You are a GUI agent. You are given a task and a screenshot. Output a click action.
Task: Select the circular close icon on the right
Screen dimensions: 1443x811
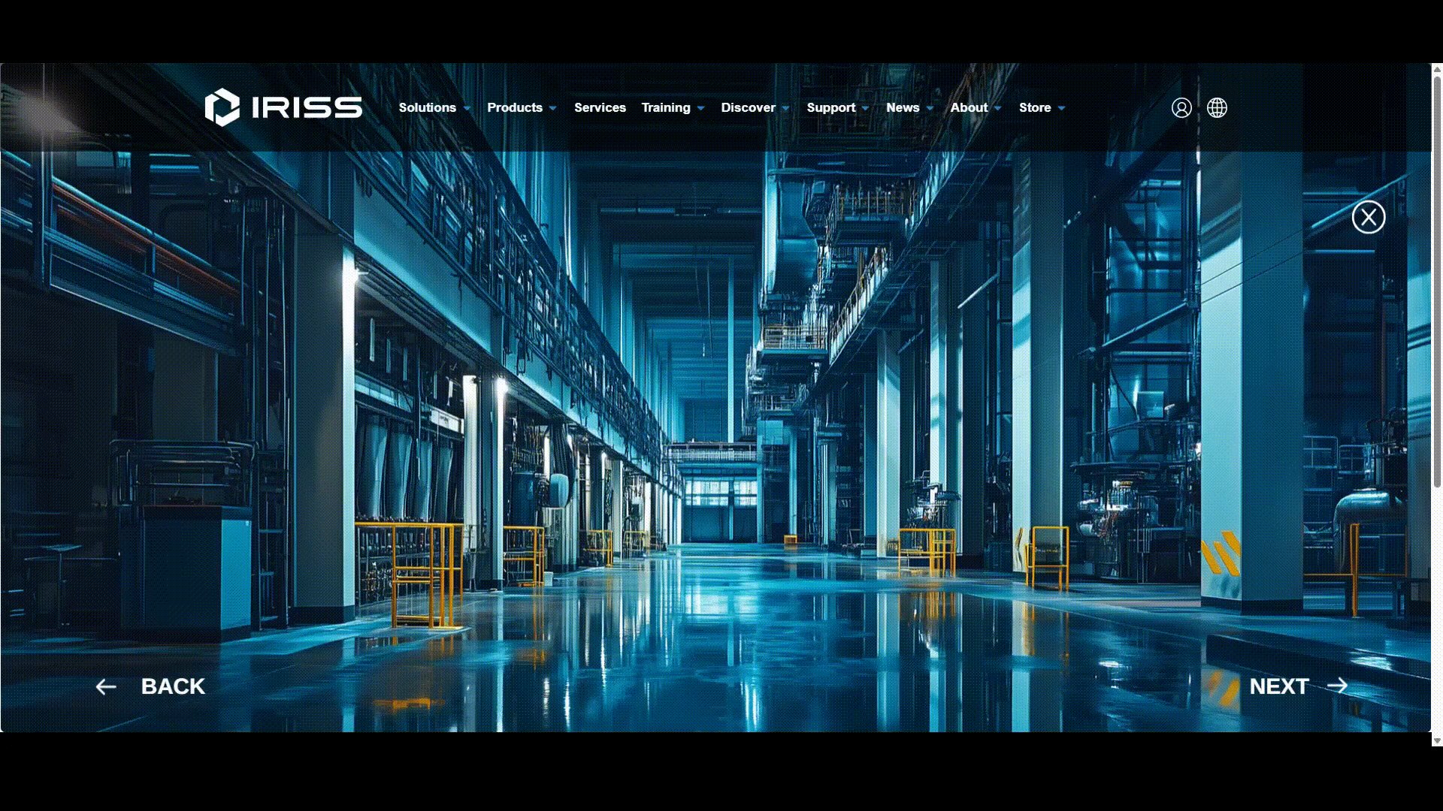[1369, 217]
